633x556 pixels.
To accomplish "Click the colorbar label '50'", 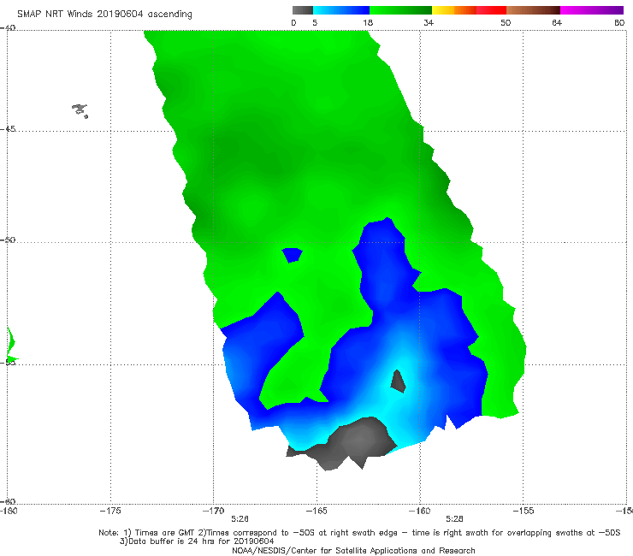I will click(506, 22).
